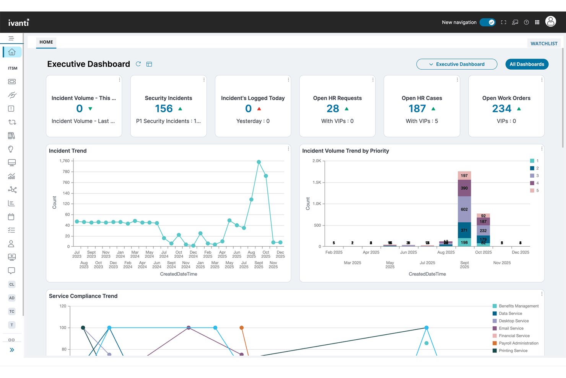Image resolution: width=566 pixels, height=378 pixels.
Task: Click the 602 segment in the Sept 2025 bar
Action: click(x=464, y=209)
